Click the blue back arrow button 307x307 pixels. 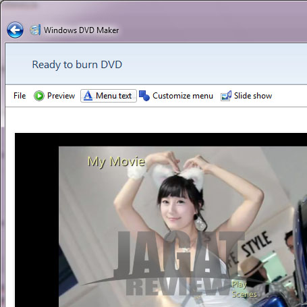15,30
